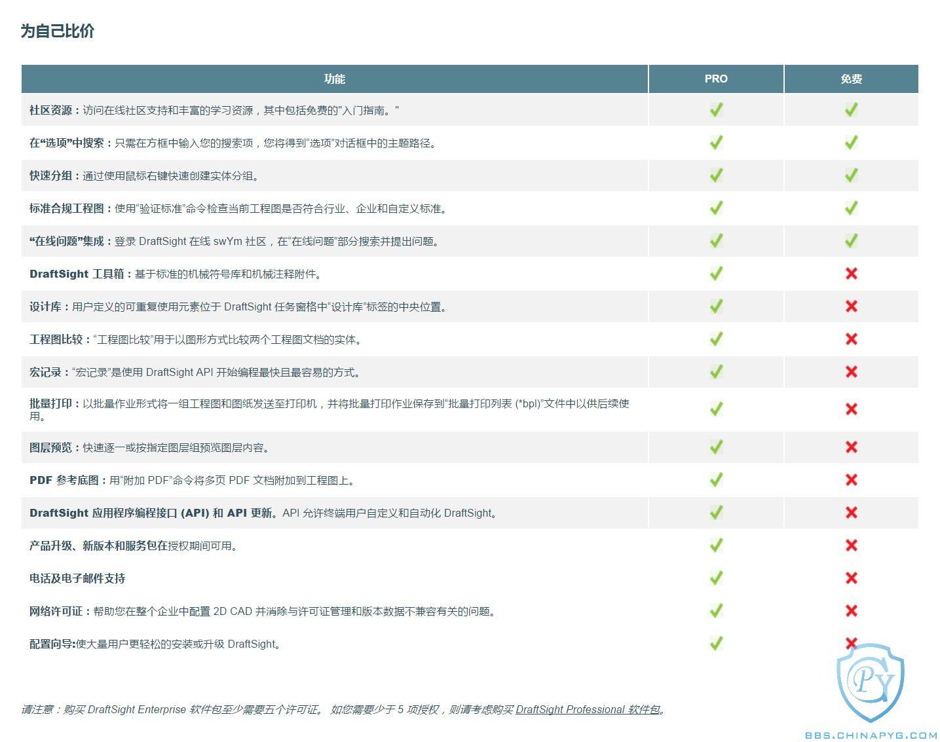Image resolution: width=940 pixels, height=742 pixels.
Task: Click PRO checkmark in 设计库 row
Action: tap(716, 306)
